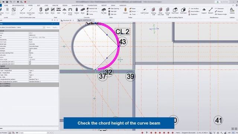Screen dimensions: 238x134
Task: Click the Meshed Wall tool
Action: pyautogui.click(x=92, y=9)
